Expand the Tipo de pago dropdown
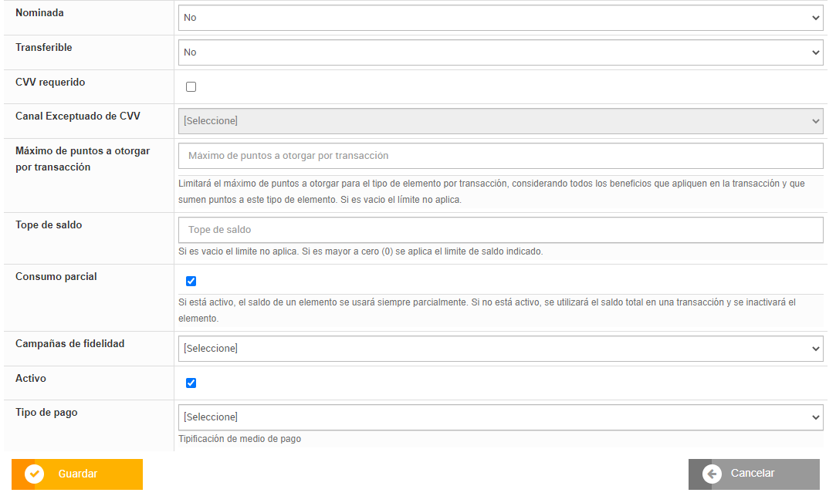The width and height of the screenshot is (836, 496). pos(500,417)
